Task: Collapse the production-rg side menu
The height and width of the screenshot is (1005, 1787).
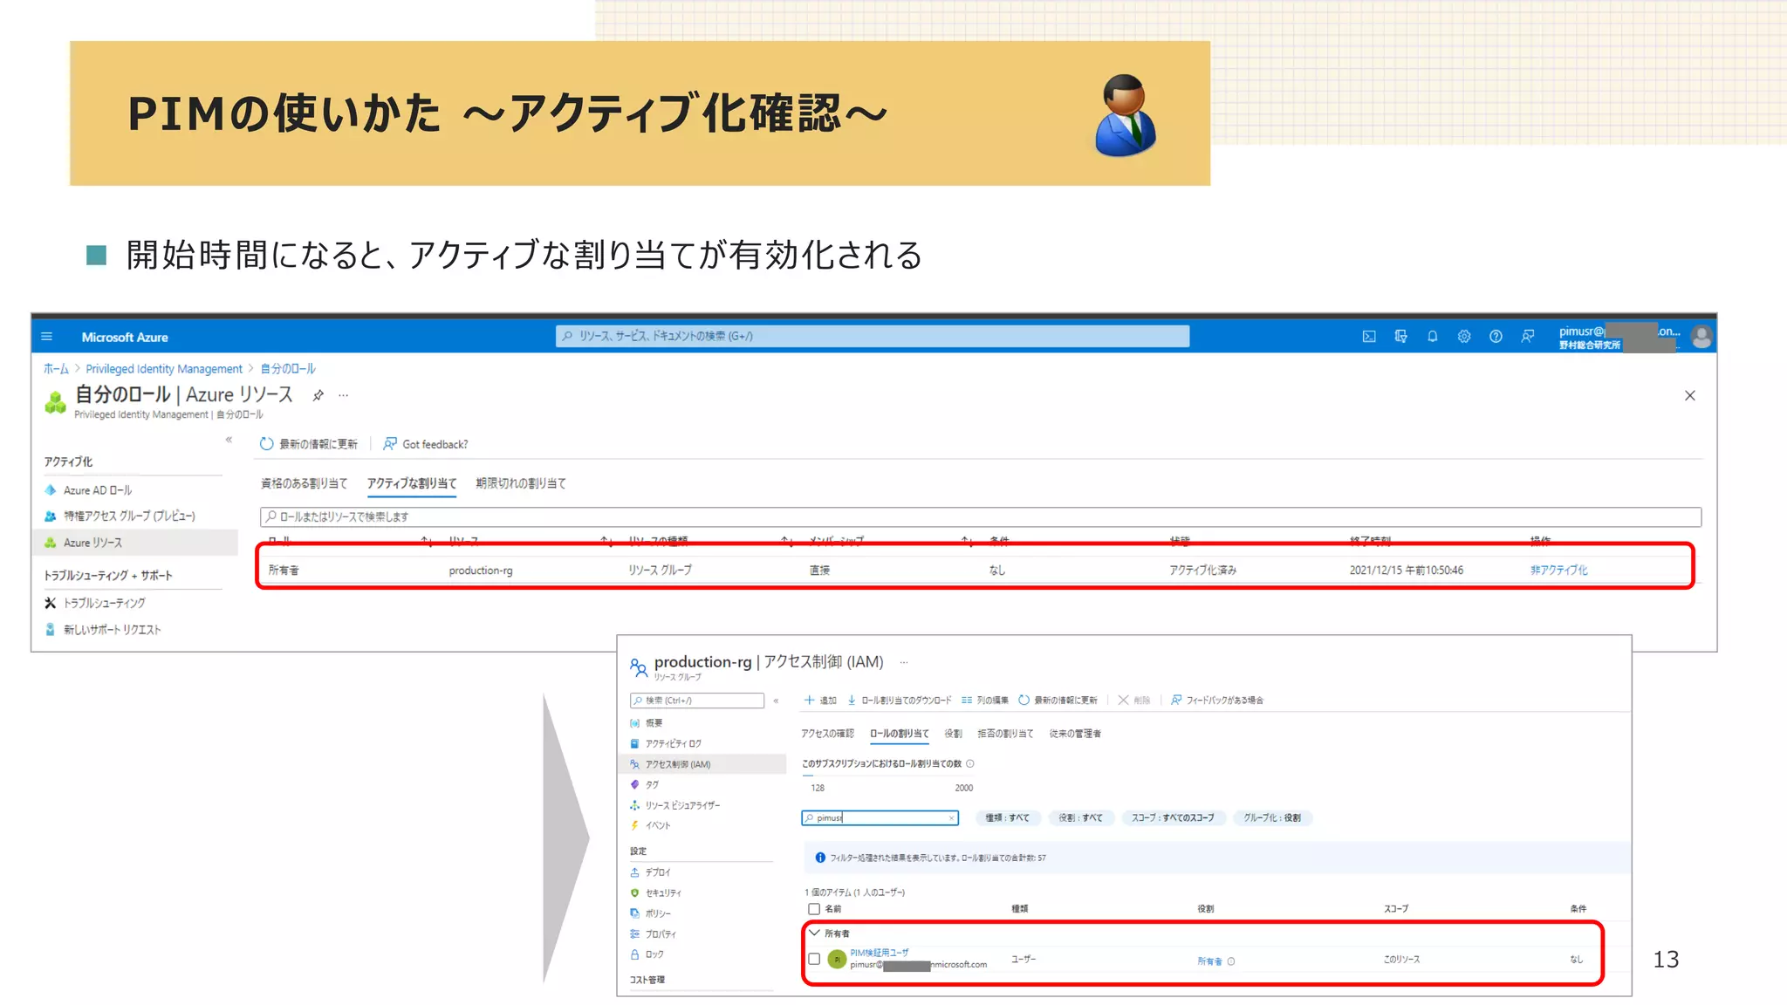Action: tap(776, 701)
